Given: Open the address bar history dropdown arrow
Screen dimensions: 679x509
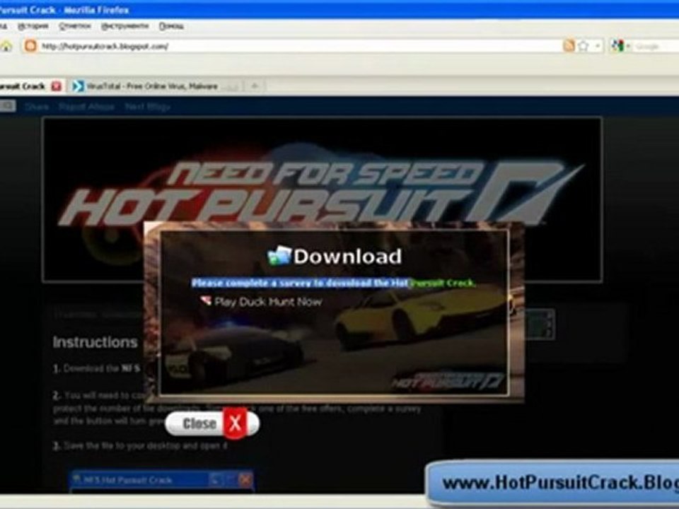Looking at the screenshot, I should click(598, 46).
